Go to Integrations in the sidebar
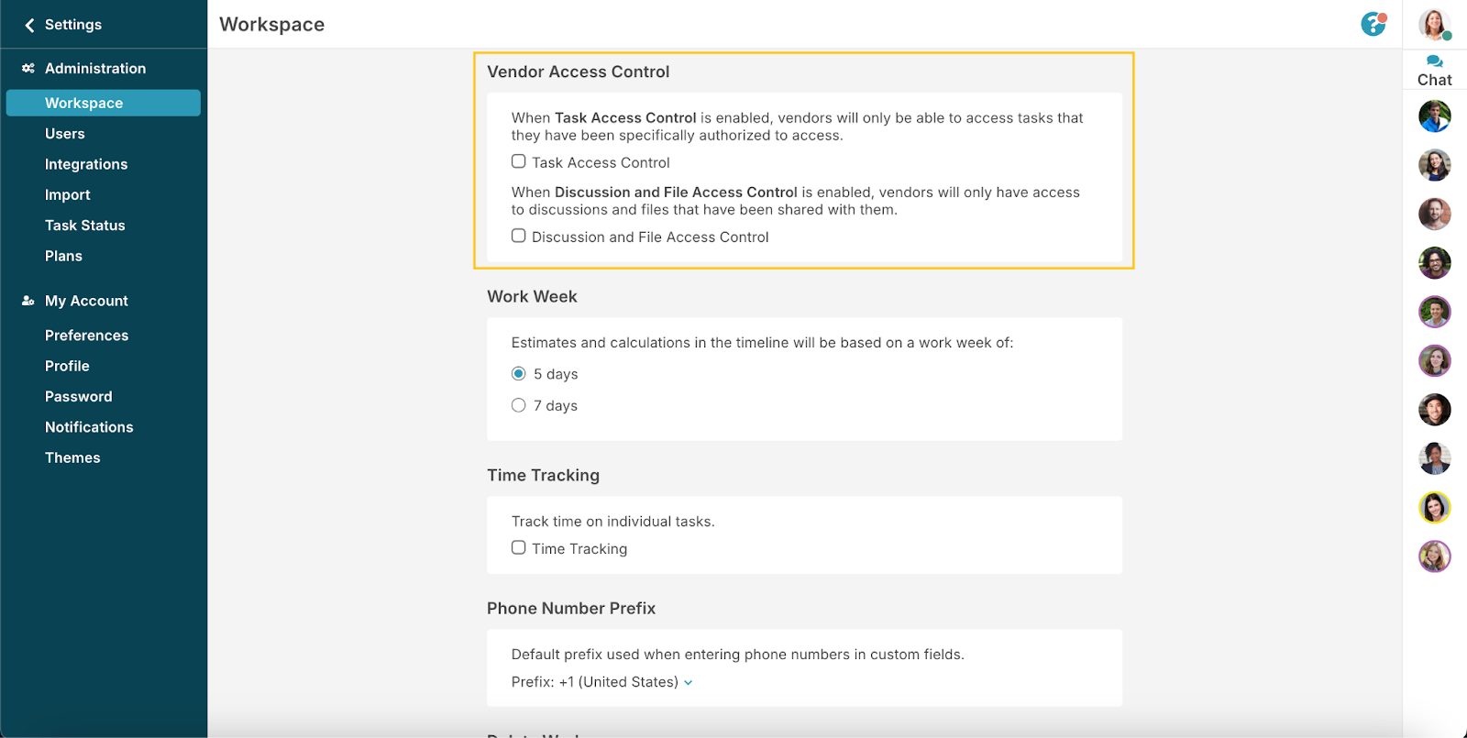The image size is (1467, 738). coord(86,164)
